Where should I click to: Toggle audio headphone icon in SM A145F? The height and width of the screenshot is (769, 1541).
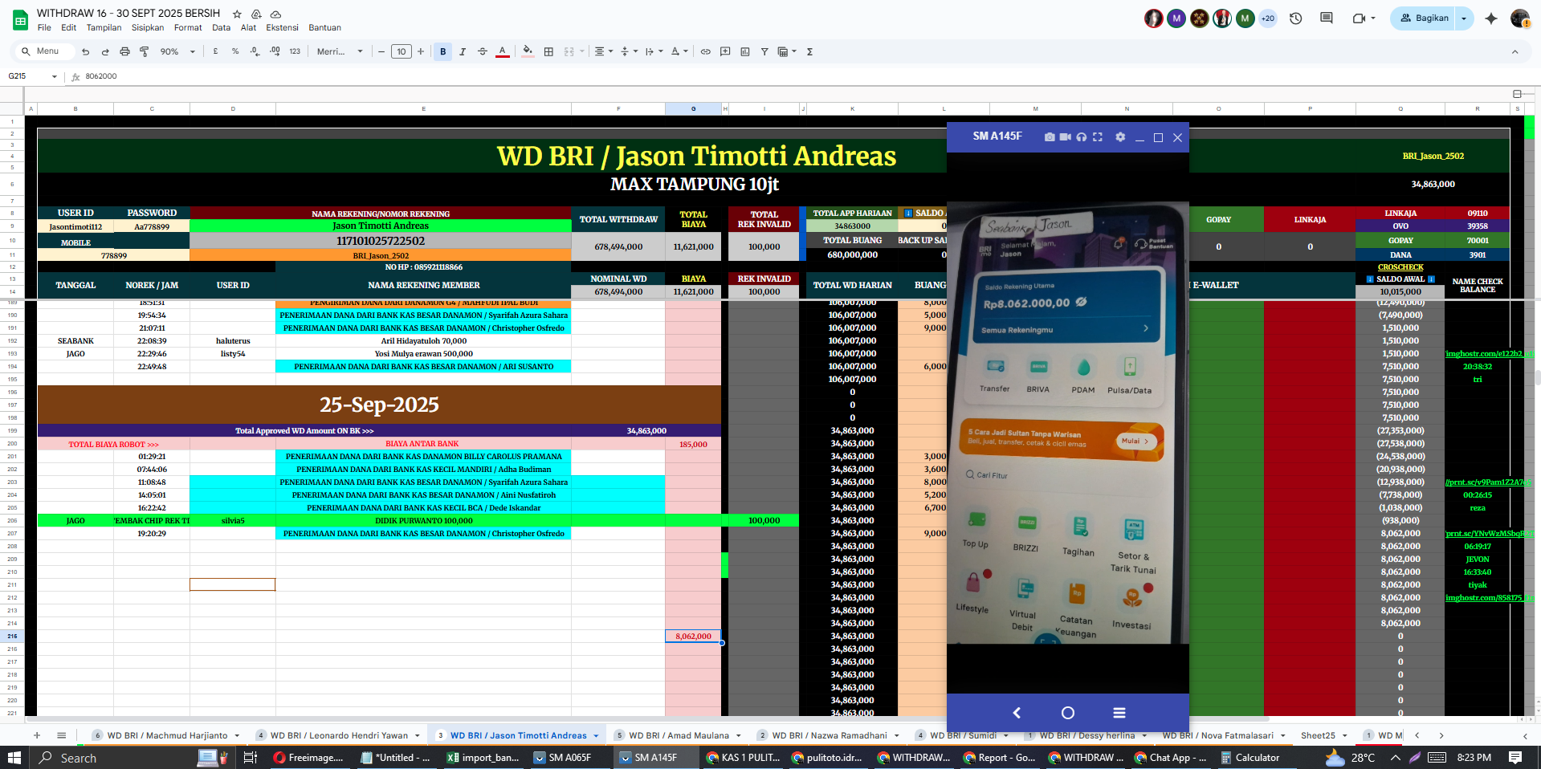coord(1082,137)
